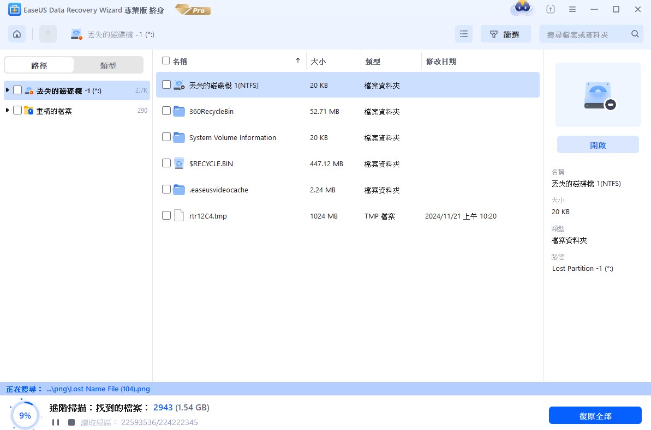Click the sort arrow in 名稱 column
The height and width of the screenshot is (430, 651).
click(x=297, y=60)
